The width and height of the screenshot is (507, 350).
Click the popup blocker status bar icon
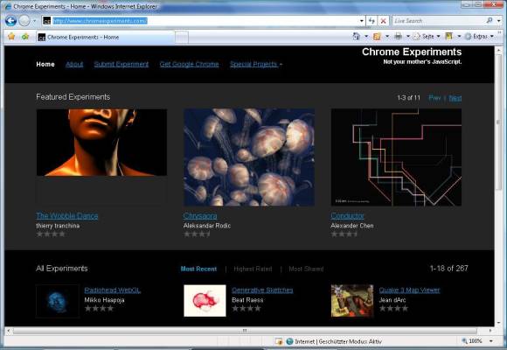278,341
